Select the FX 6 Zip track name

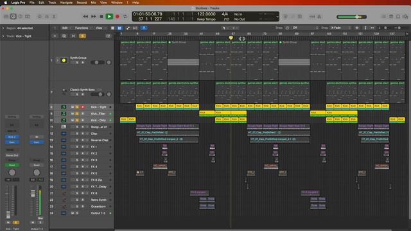96,180
